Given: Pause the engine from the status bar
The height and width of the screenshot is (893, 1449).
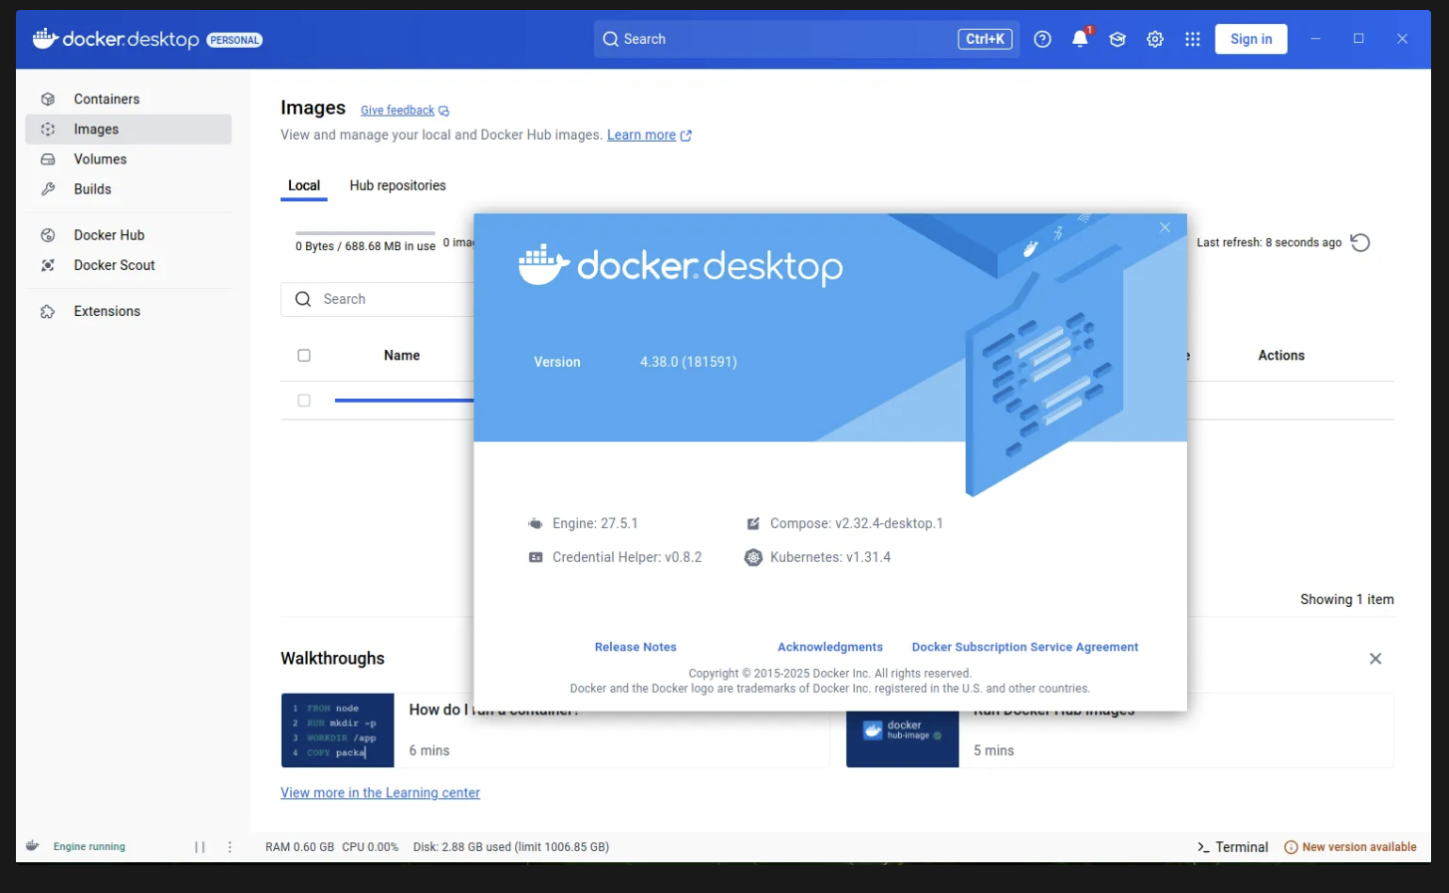Looking at the screenshot, I should (x=200, y=847).
